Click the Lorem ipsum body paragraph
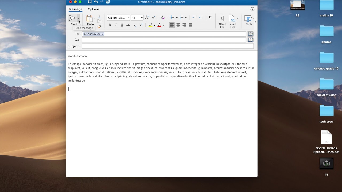Image resolution: width=342 pixels, height=192 pixels. pos(161,72)
